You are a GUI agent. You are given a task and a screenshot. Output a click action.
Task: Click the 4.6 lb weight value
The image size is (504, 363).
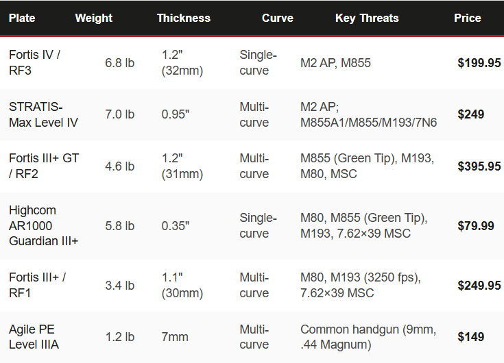click(119, 166)
